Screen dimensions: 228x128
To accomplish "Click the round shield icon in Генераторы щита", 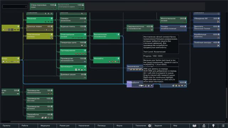I will pos(82,46).
